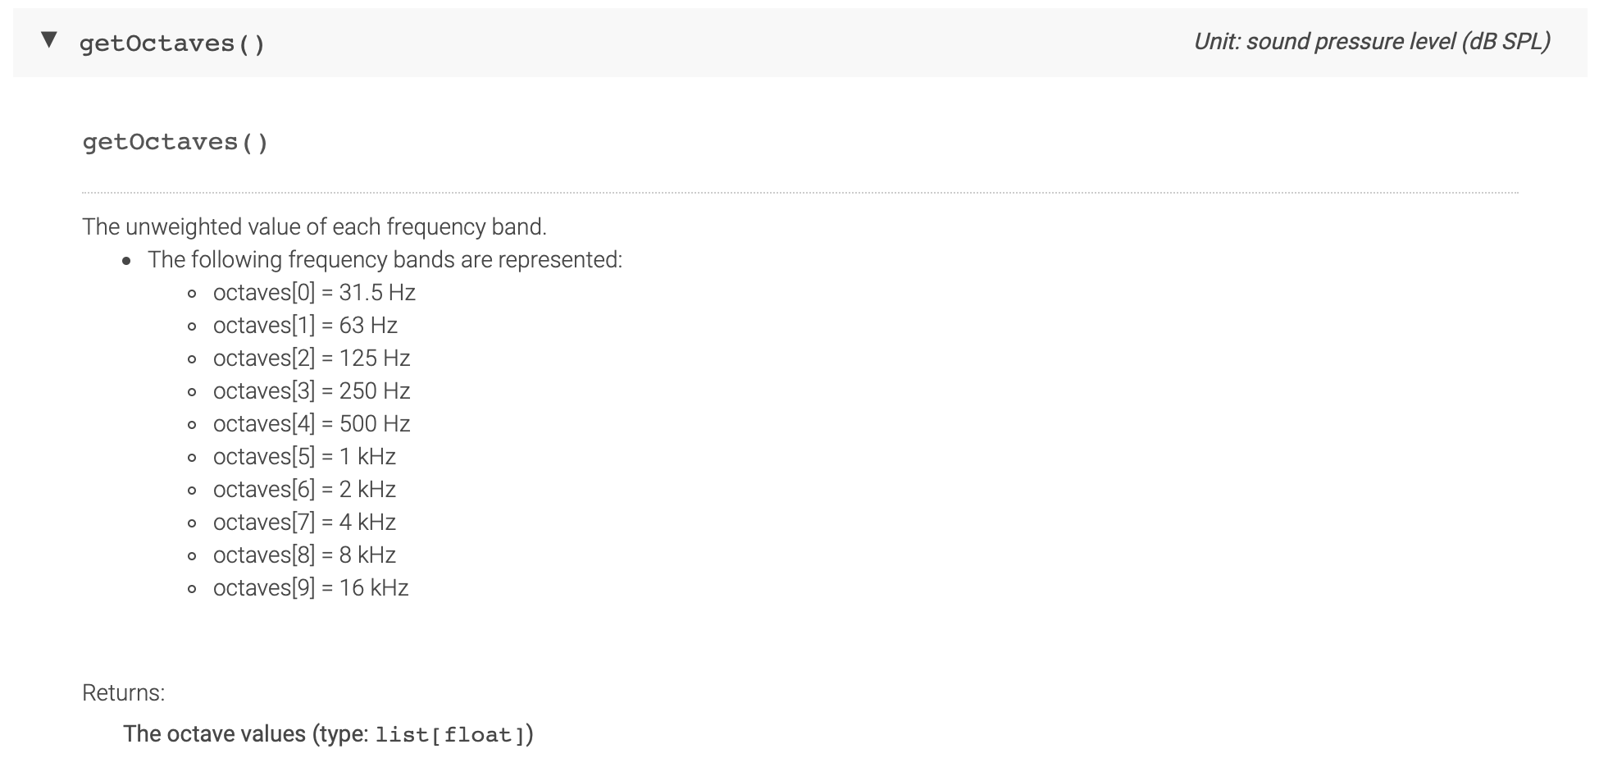Image resolution: width=1599 pixels, height=758 pixels.
Task: Select the octaves[5] = 1 kHz entry
Action: [x=304, y=456]
